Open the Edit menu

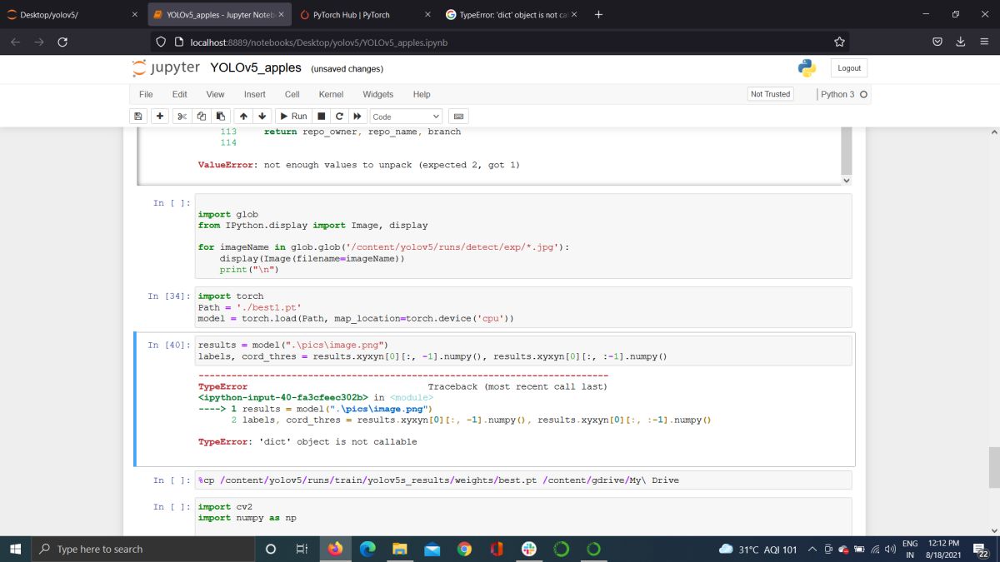(179, 94)
